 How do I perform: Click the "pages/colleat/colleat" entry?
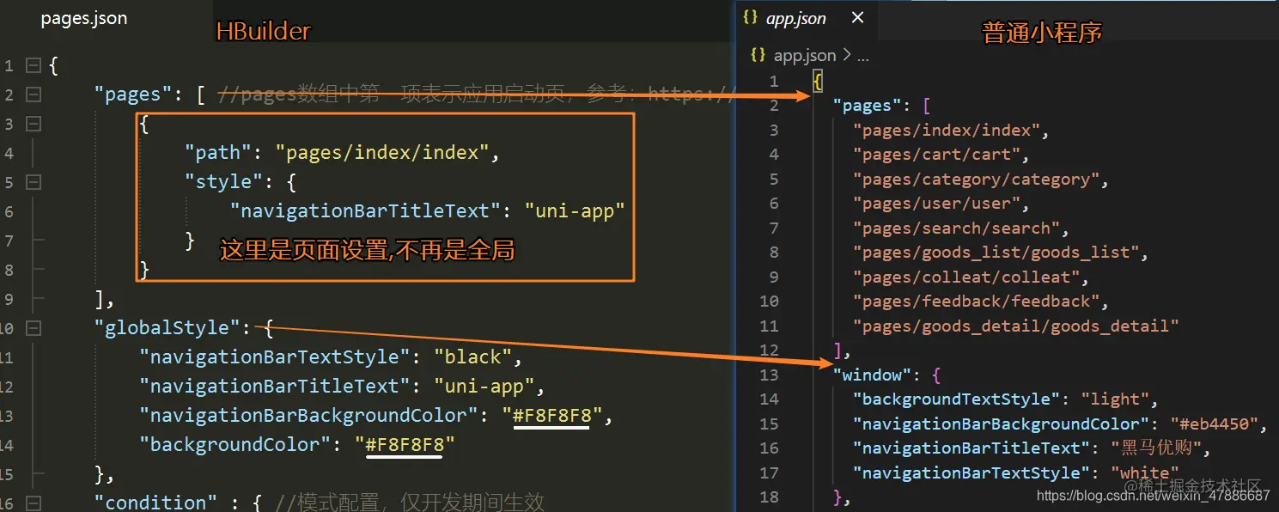click(966, 277)
